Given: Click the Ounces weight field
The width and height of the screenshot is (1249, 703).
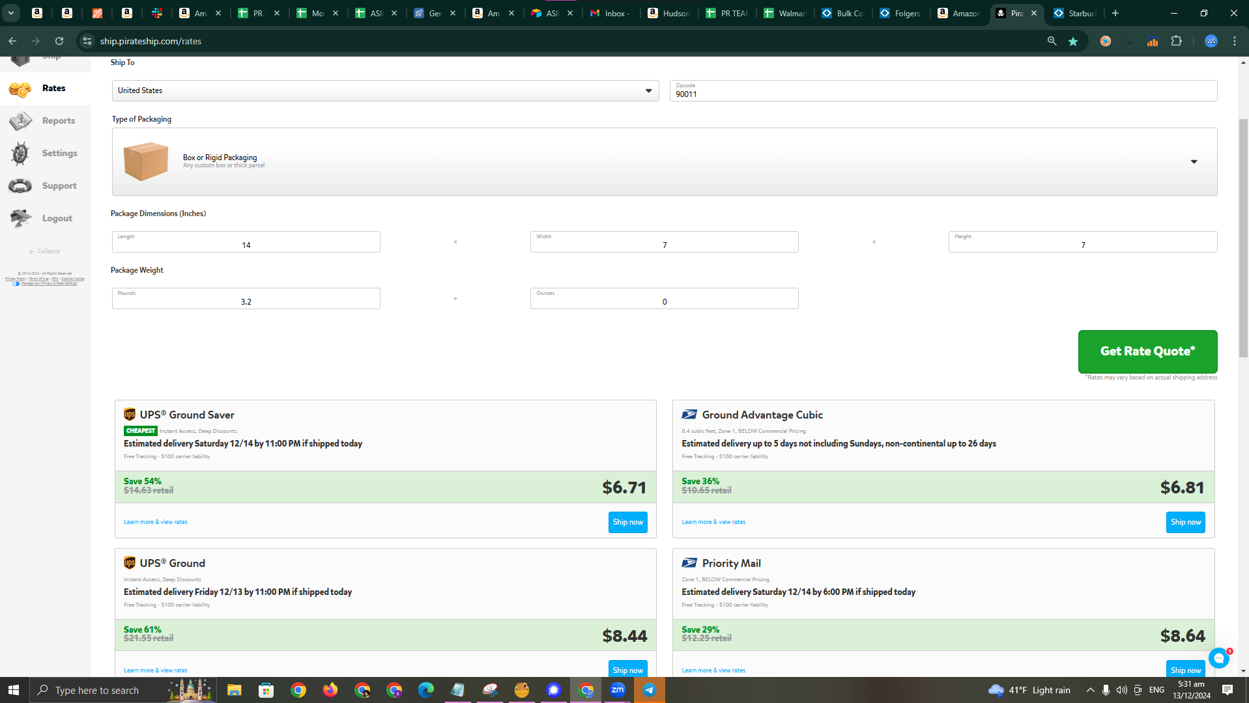Looking at the screenshot, I should 664,298.
